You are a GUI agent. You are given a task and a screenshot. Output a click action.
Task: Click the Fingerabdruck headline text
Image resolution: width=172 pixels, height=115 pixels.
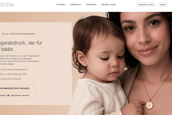(21, 46)
